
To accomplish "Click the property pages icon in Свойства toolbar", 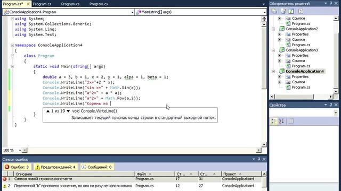I will point(291,121).
